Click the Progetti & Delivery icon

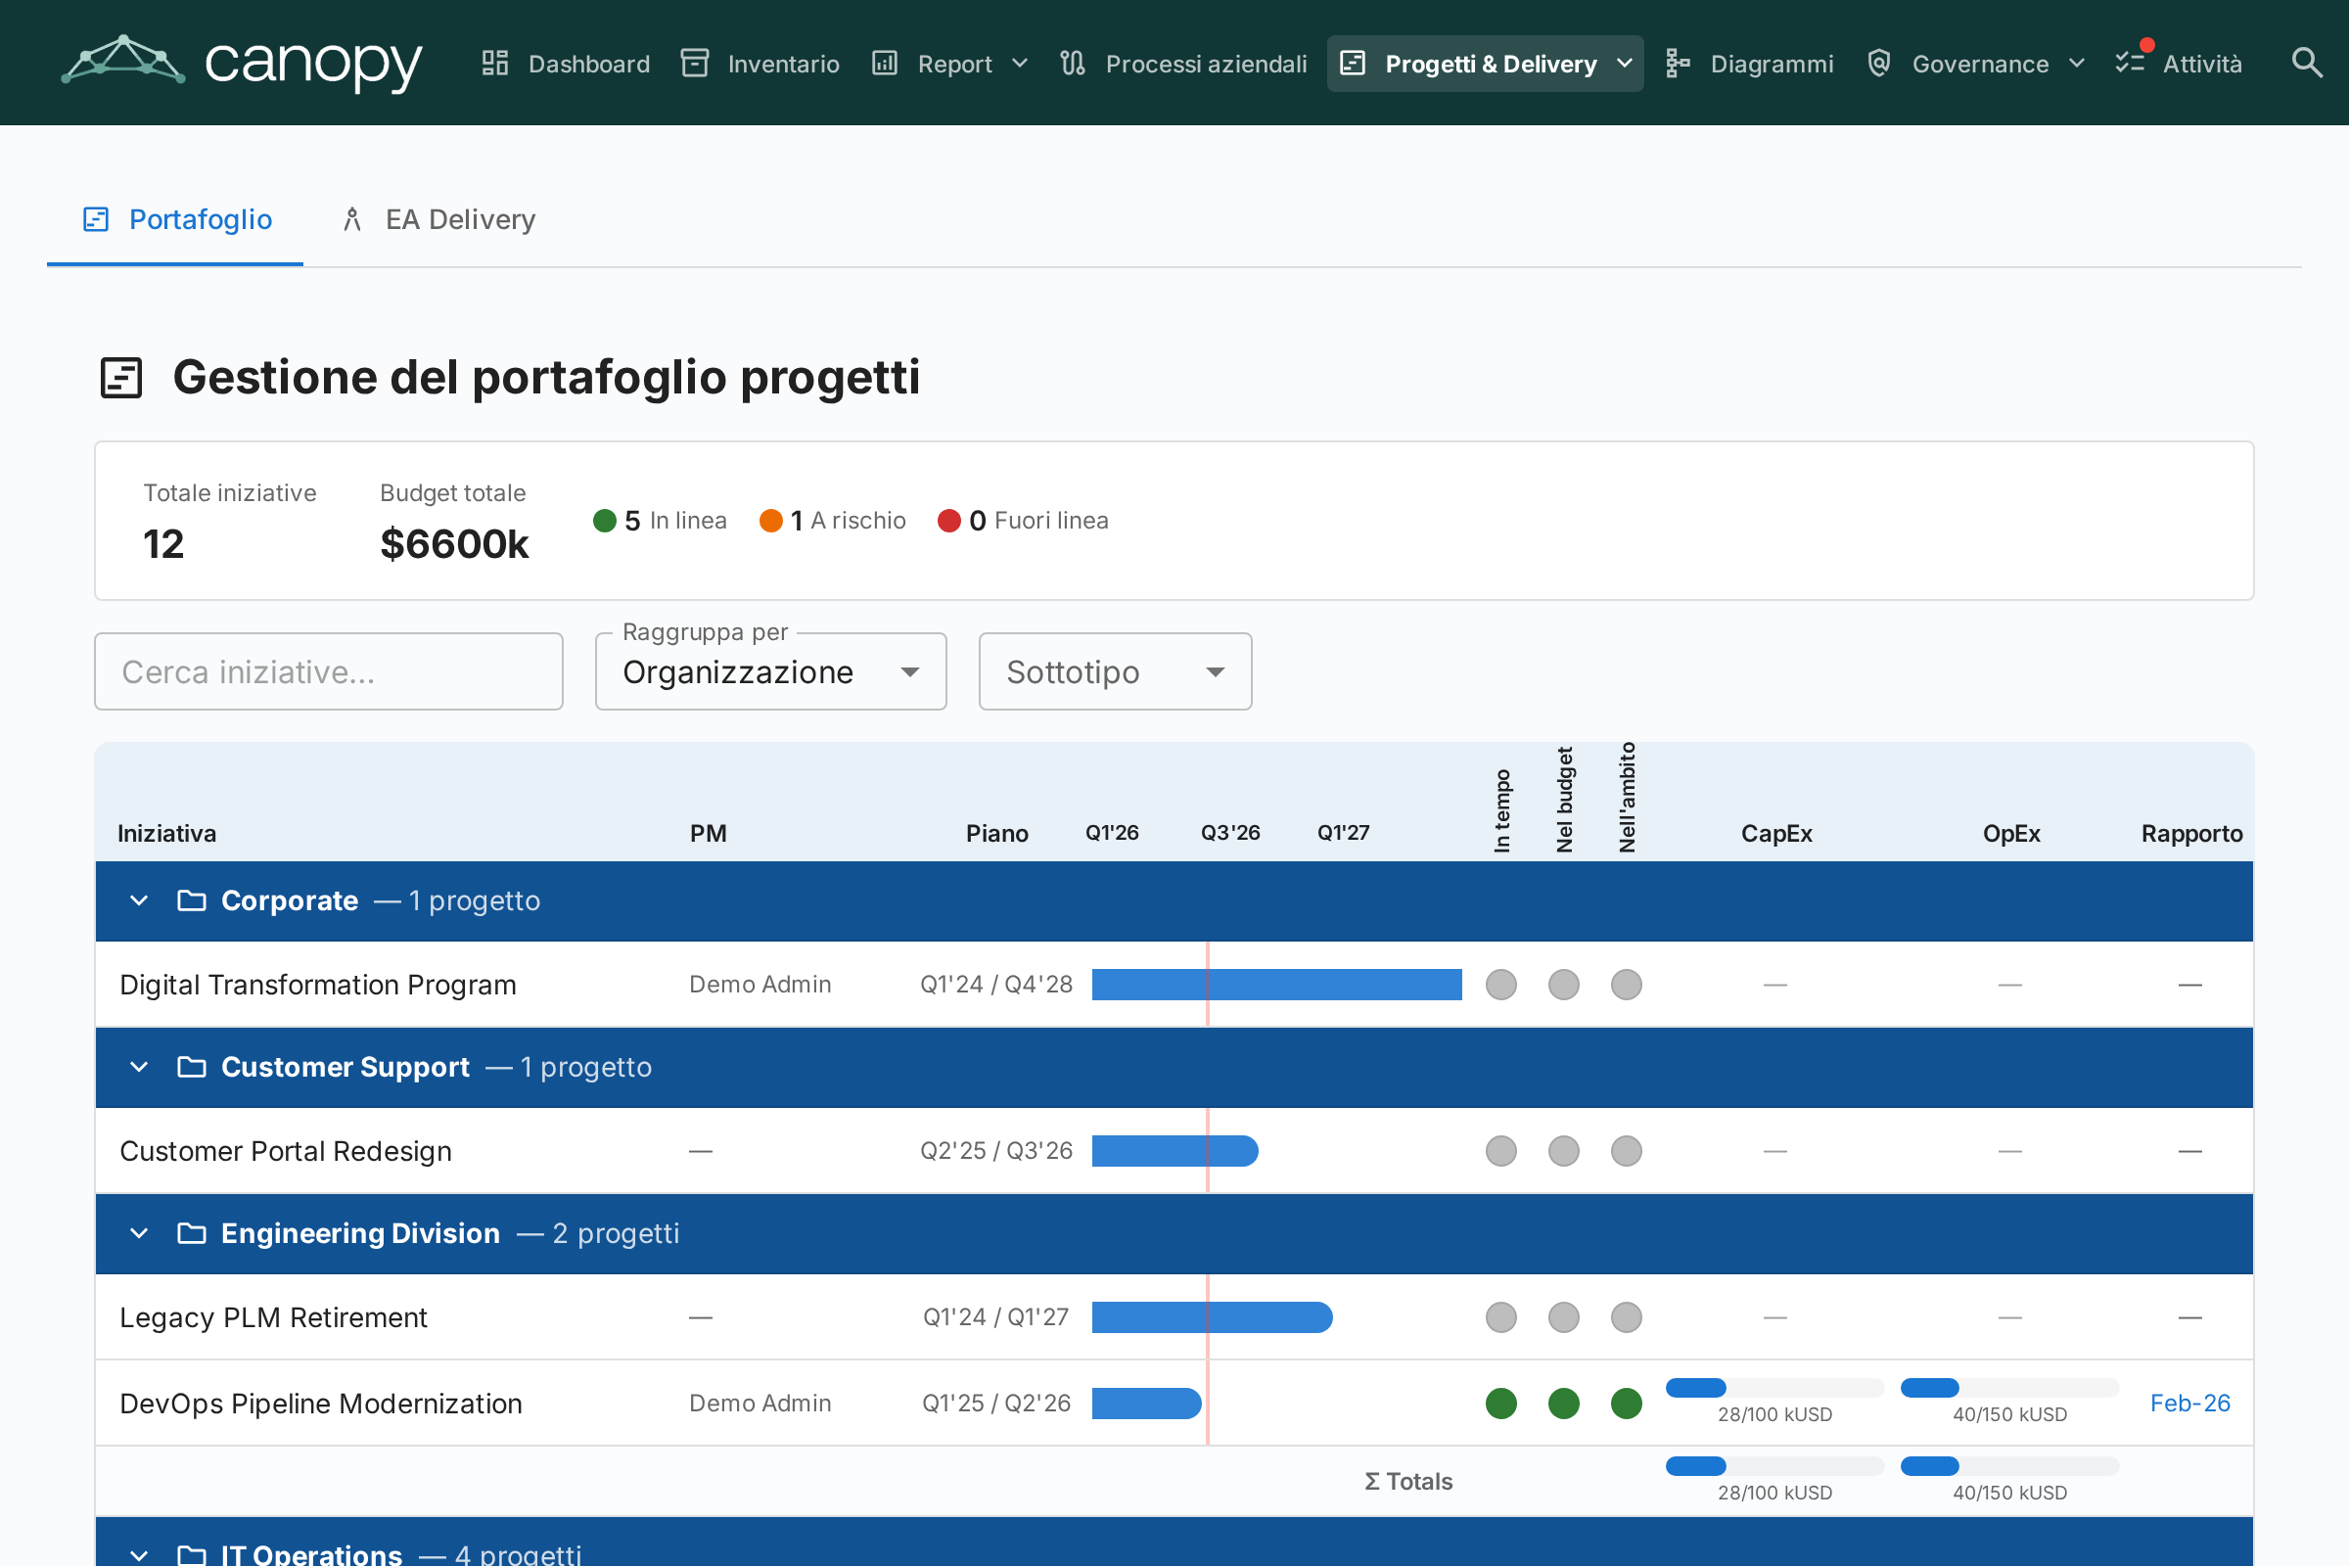1353,63
